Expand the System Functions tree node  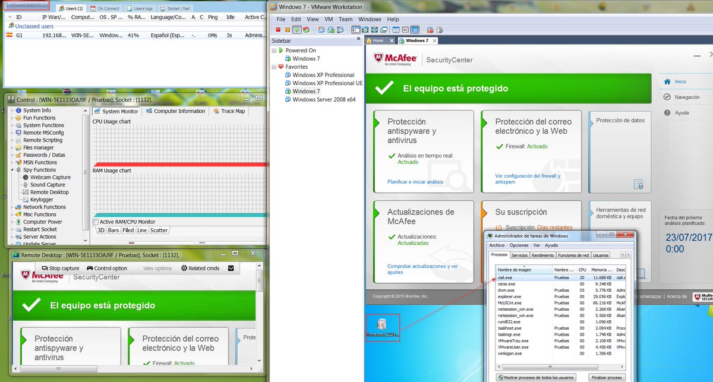pyautogui.click(x=11, y=125)
